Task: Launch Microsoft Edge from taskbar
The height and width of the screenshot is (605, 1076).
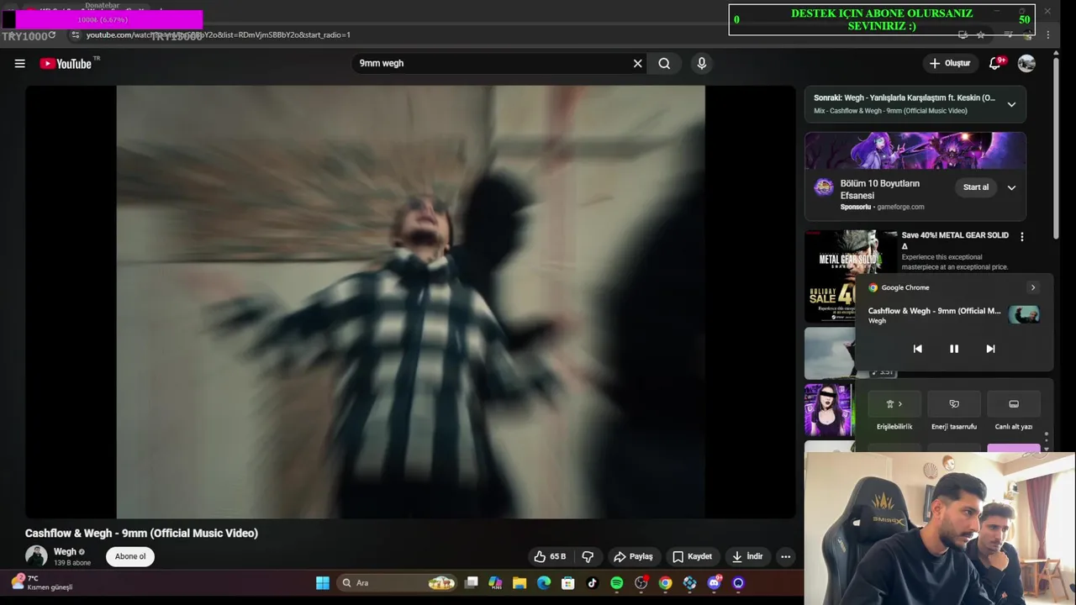Action: [544, 582]
